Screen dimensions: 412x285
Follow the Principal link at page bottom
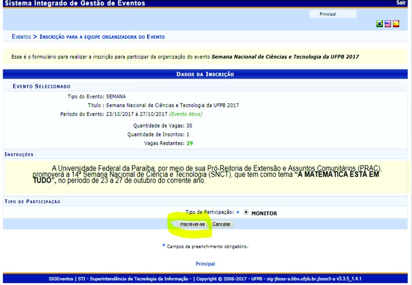205,264
